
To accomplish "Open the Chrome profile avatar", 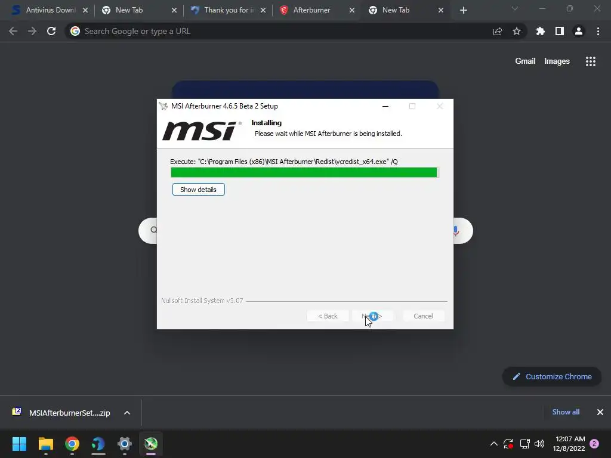I will coord(579,31).
